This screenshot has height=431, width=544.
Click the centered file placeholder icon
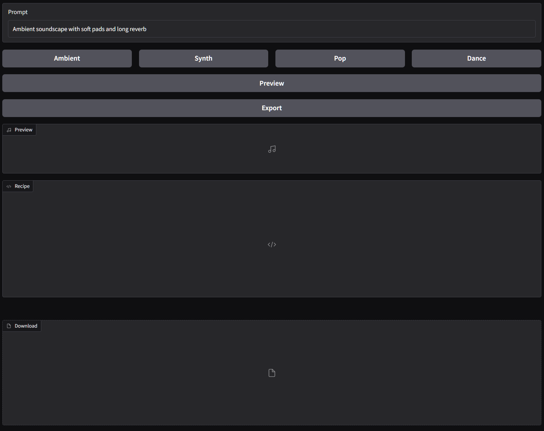coord(272,373)
